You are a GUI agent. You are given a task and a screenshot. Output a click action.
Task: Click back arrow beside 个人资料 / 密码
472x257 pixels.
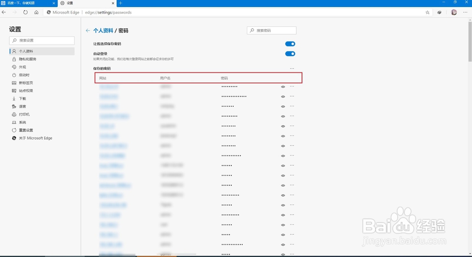coord(88,30)
